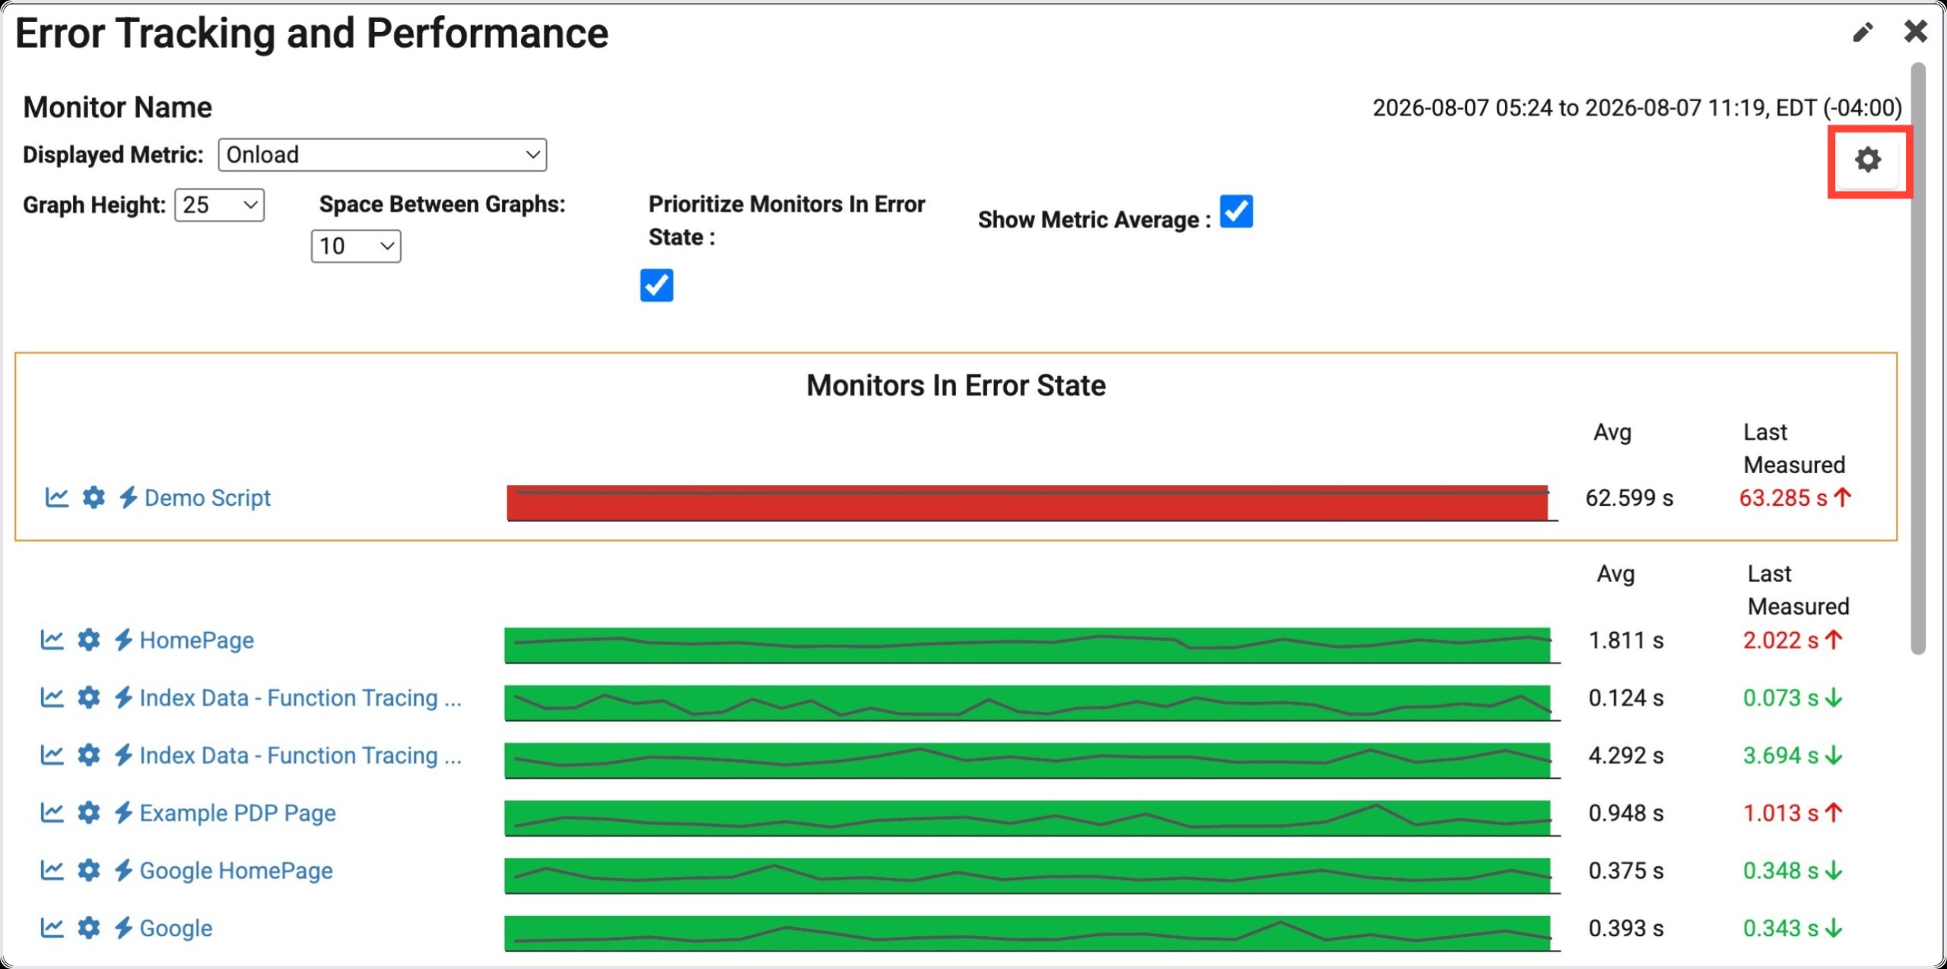
Task: Click lightning bolt icon for Google HomePage
Action: (123, 870)
